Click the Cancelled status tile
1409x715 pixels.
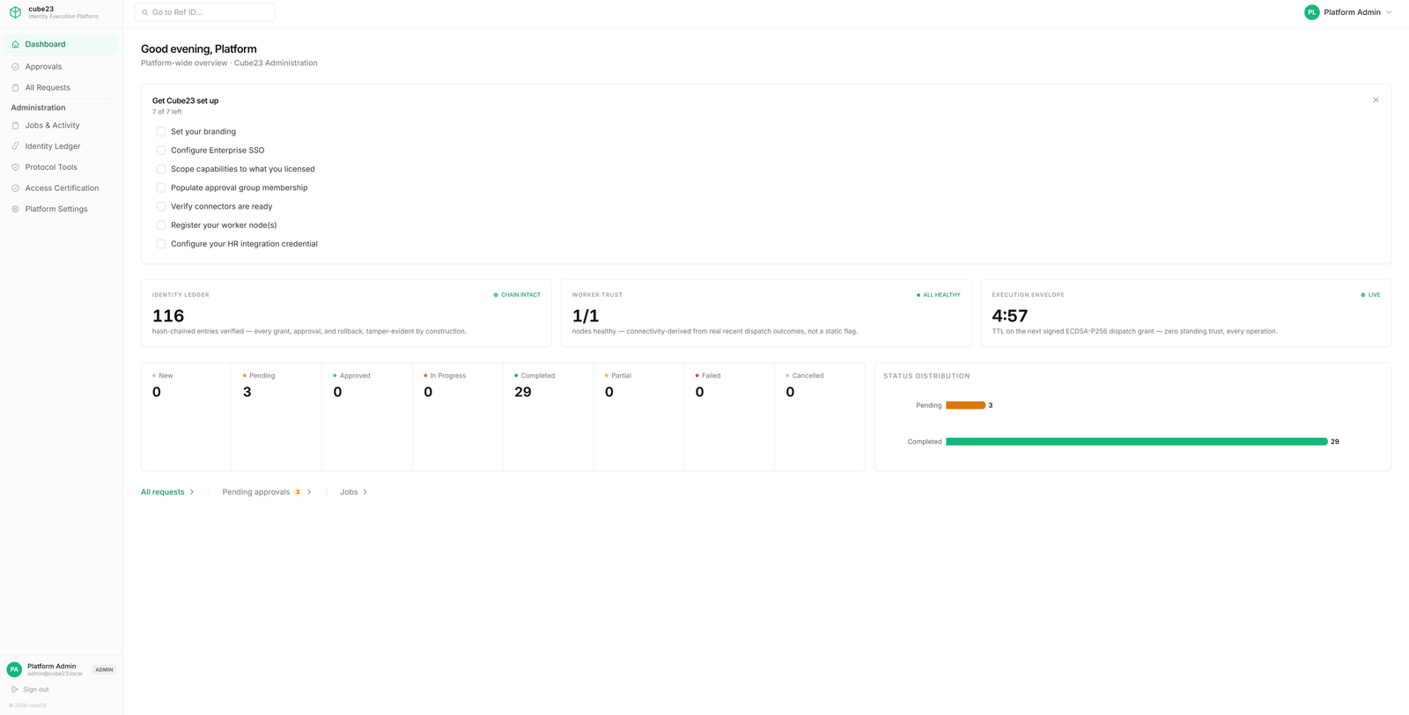(x=820, y=416)
